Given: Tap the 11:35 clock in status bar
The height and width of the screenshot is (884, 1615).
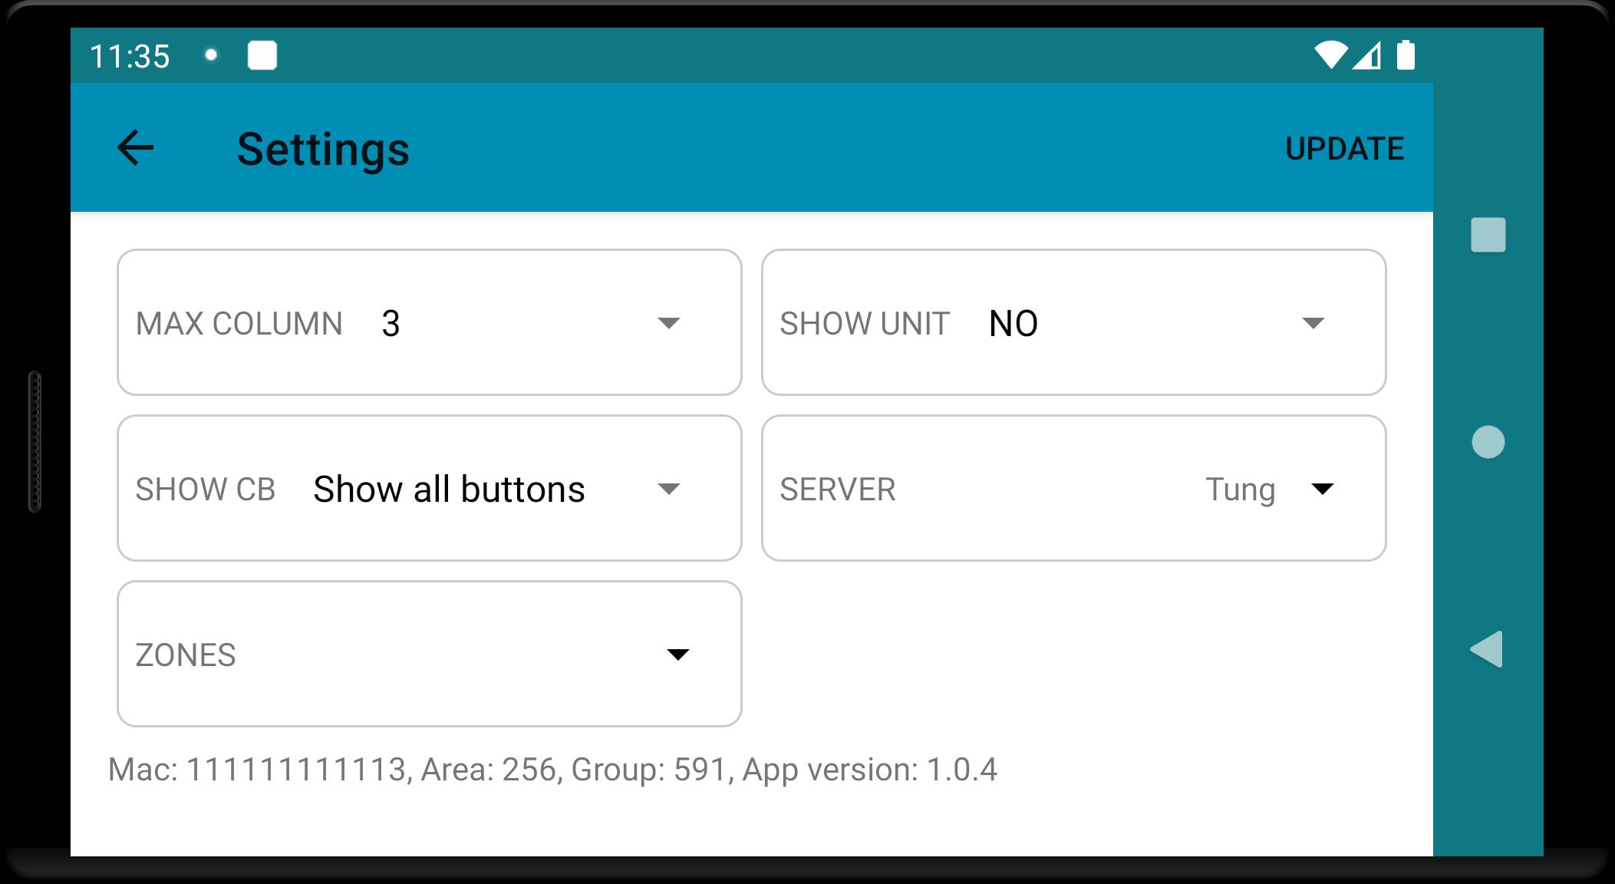Looking at the screenshot, I should pos(130,56).
